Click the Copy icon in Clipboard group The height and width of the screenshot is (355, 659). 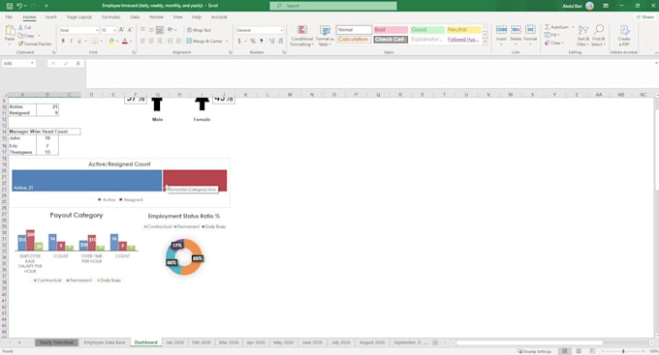pos(20,36)
